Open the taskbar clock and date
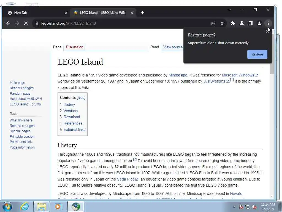 click(268, 207)
